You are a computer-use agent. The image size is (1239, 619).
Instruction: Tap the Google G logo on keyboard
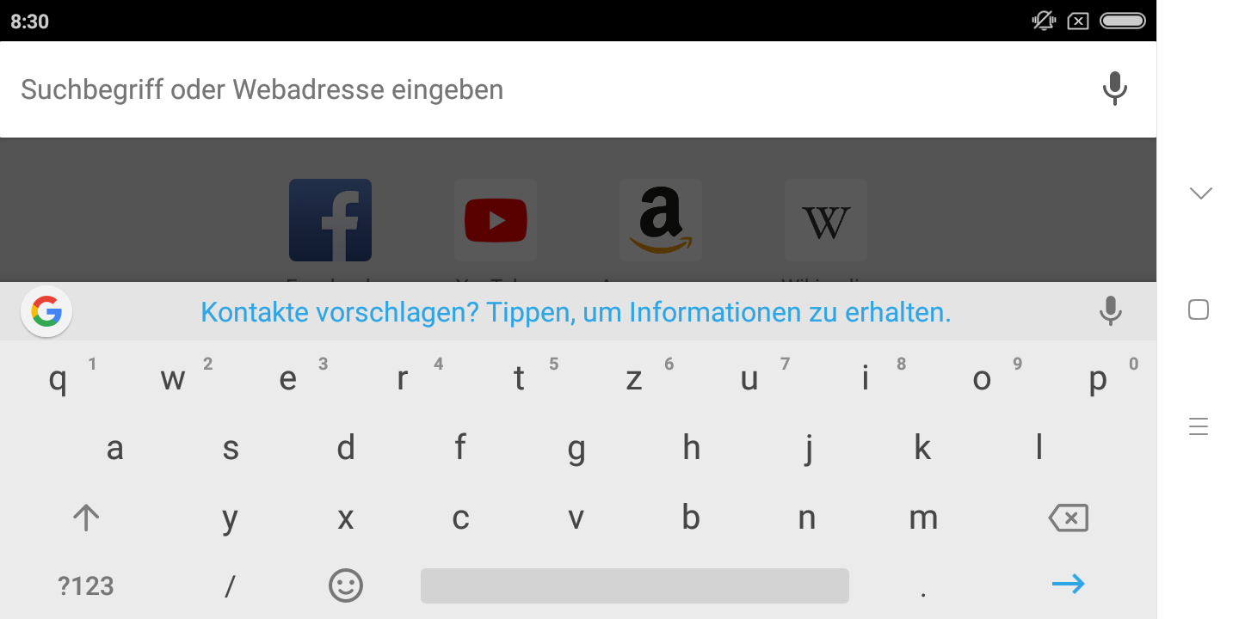coord(46,311)
